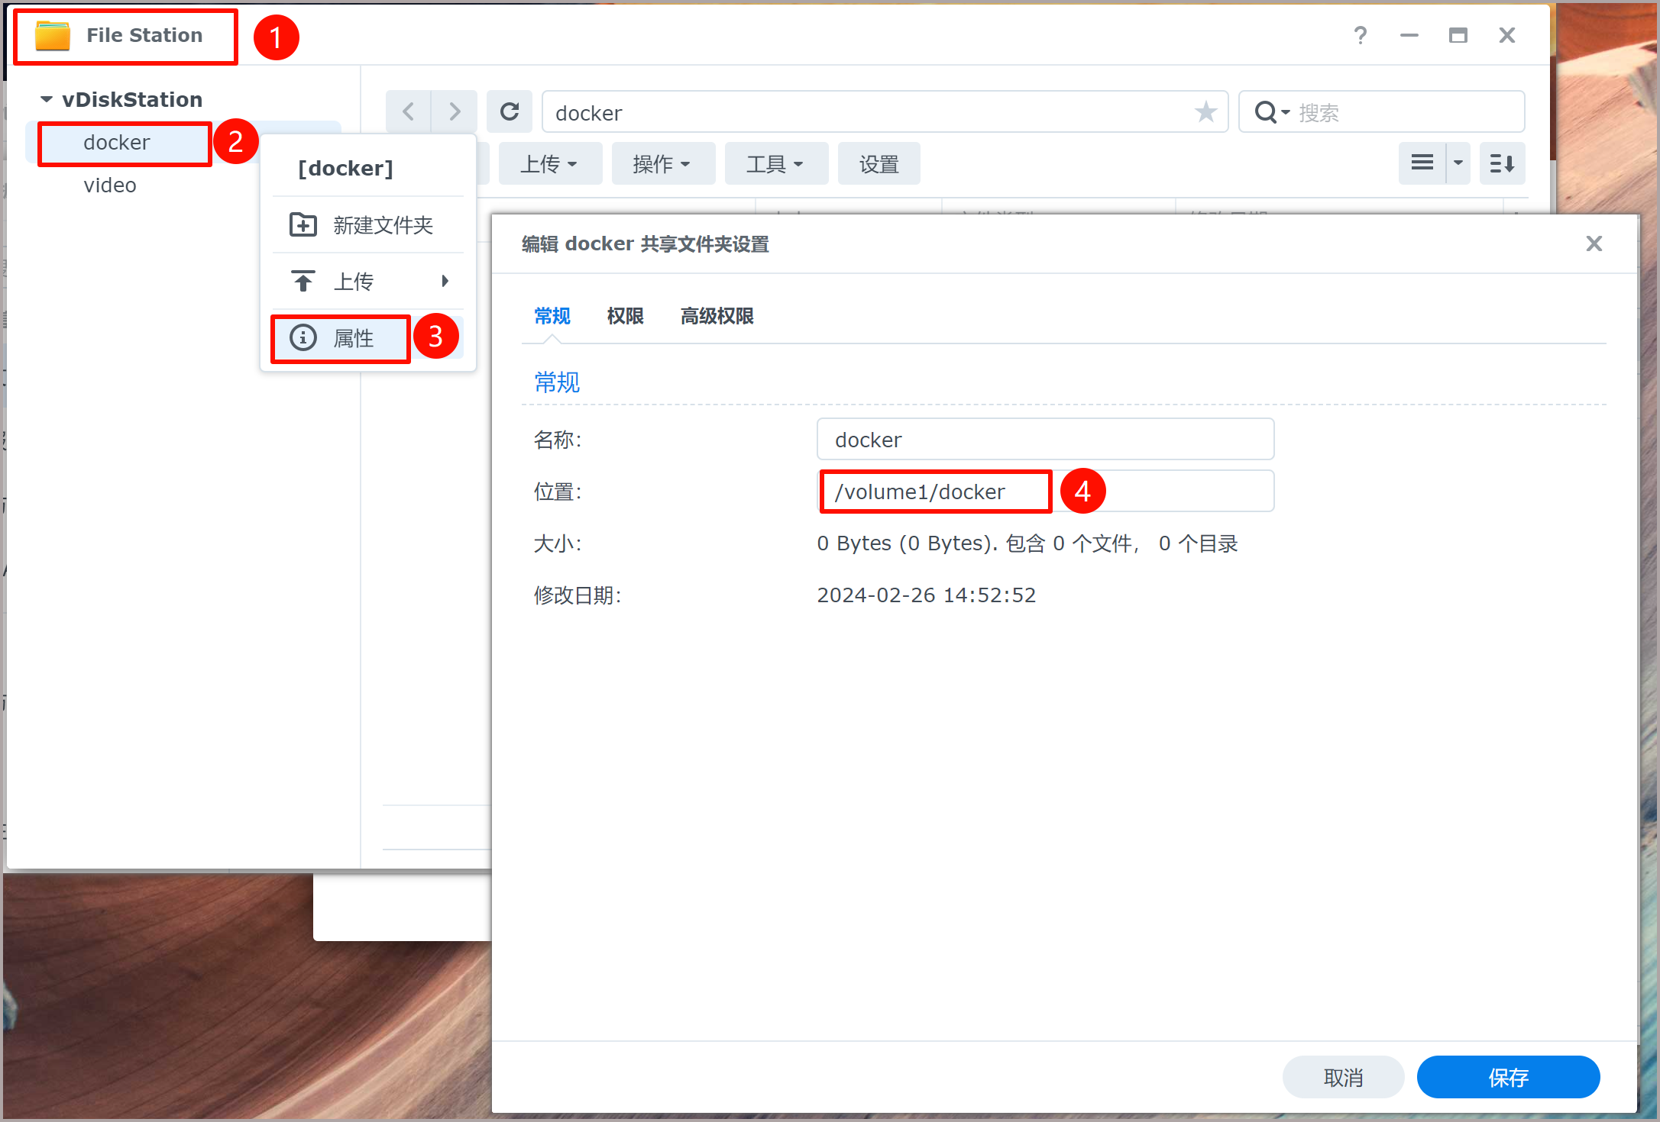The width and height of the screenshot is (1660, 1122).
Task: Go forward with the right arrow
Action: 455,112
